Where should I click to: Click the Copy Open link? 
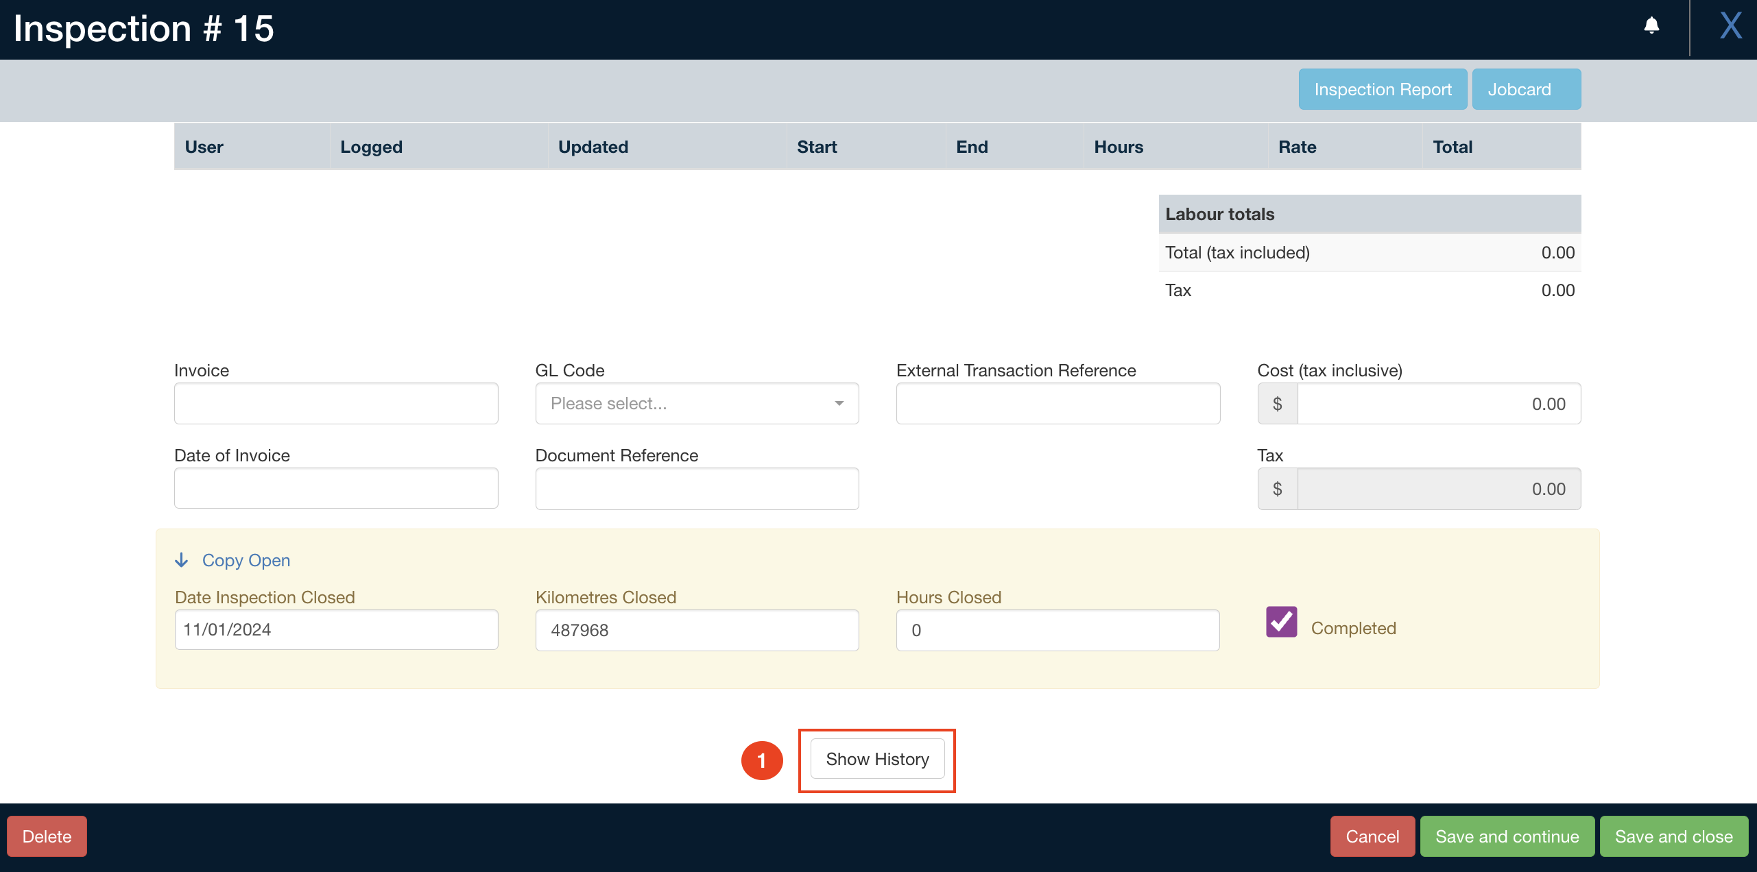coord(246,560)
